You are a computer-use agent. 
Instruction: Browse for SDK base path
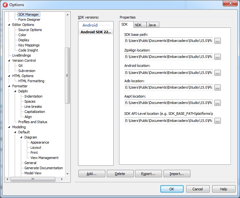coord(217,41)
